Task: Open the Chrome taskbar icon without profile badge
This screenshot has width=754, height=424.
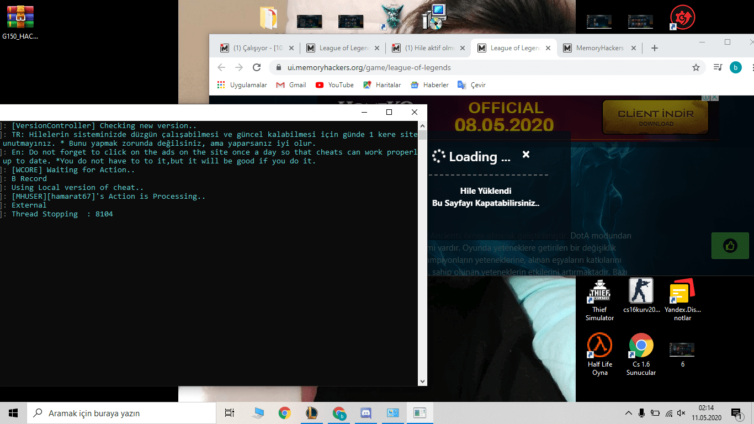Action: click(285, 413)
